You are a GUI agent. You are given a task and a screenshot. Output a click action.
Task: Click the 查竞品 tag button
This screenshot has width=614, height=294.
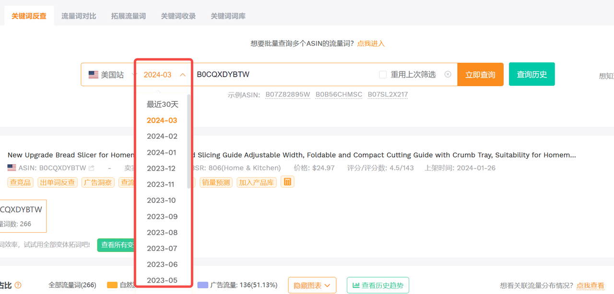(x=20, y=182)
